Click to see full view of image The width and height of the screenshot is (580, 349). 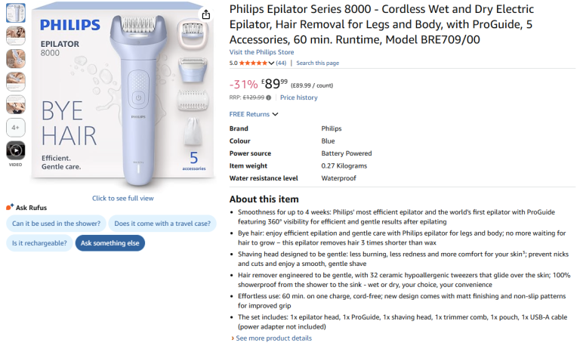[122, 198]
